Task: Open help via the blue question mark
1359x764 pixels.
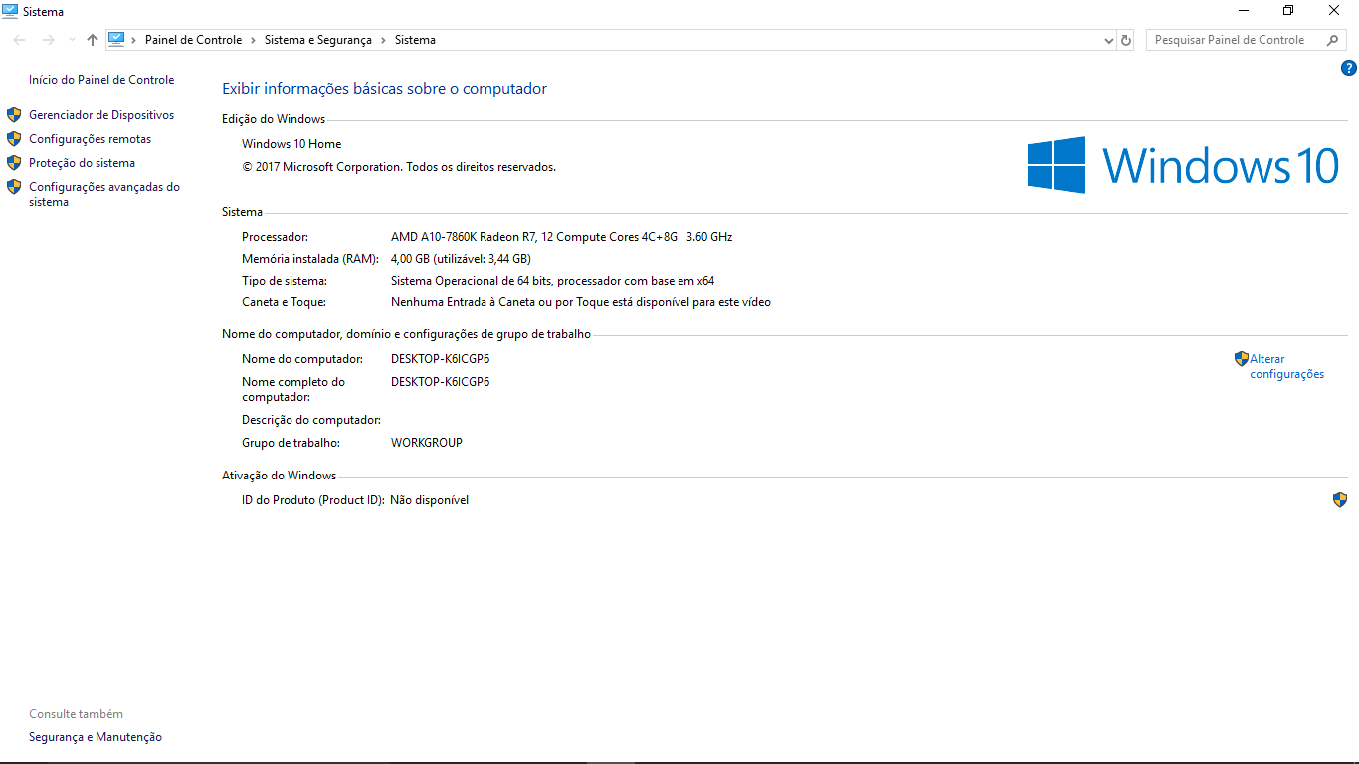Action: pos(1348,68)
